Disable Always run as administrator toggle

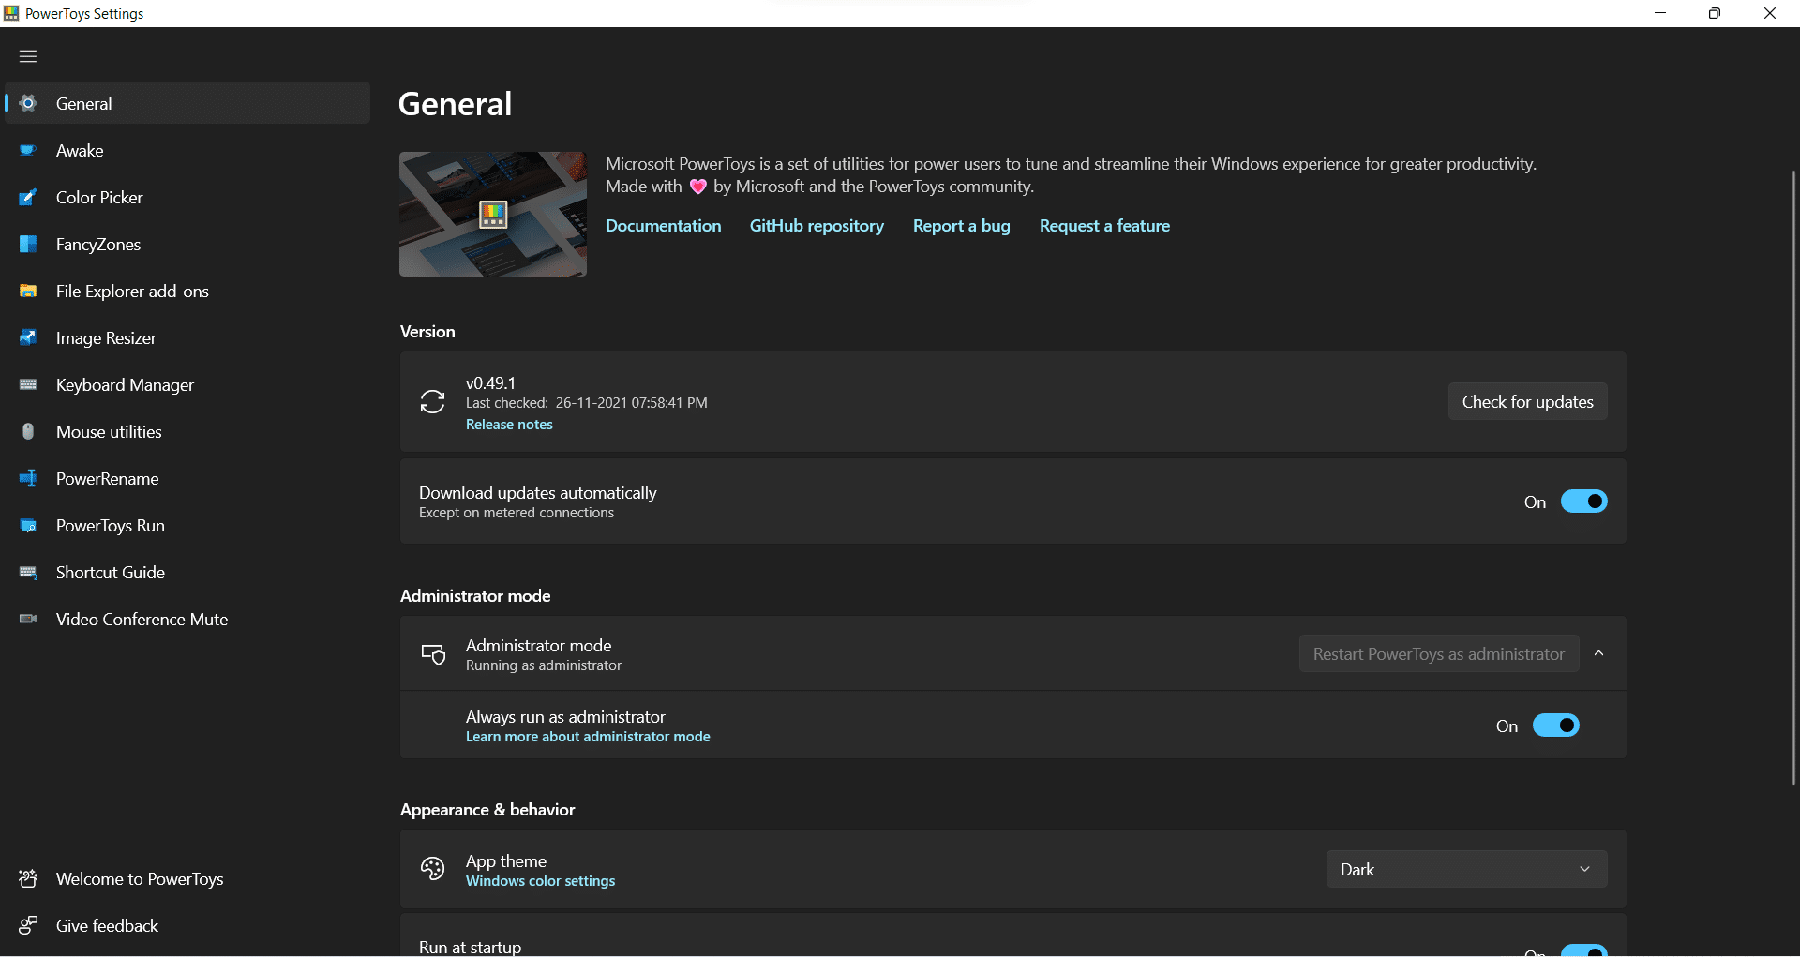pos(1555,725)
